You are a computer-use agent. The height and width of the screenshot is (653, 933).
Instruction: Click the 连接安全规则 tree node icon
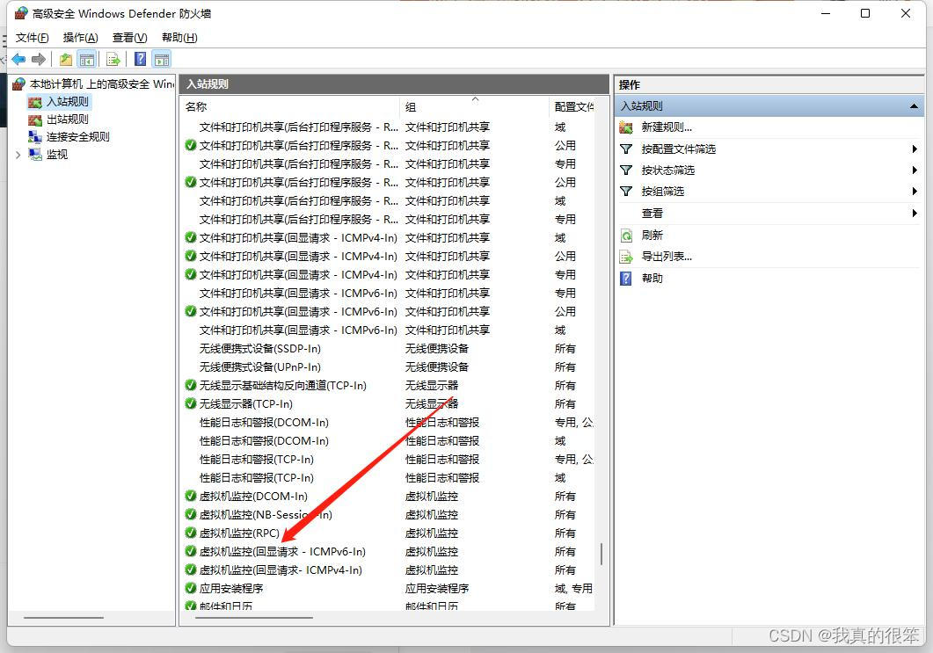click(35, 137)
